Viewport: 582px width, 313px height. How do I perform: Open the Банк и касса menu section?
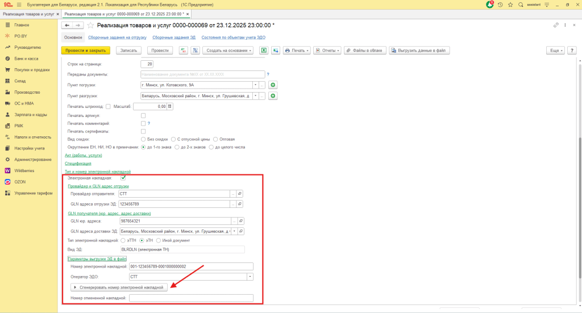pyautogui.click(x=26, y=59)
